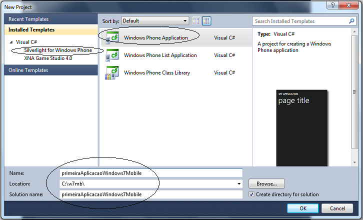Viewport: 363px width, 220px height.
Task: Click the Solution name input field
Action: (x=151, y=194)
